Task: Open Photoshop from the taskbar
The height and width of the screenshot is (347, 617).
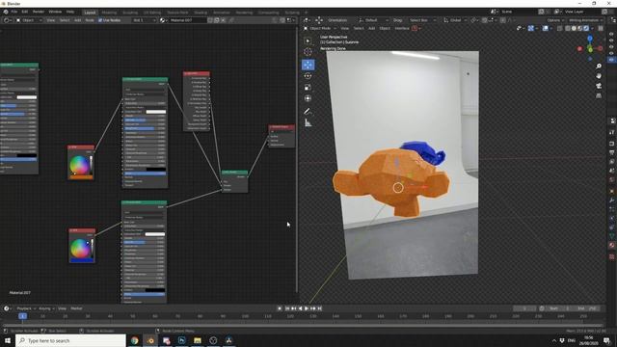Action: tap(182, 340)
